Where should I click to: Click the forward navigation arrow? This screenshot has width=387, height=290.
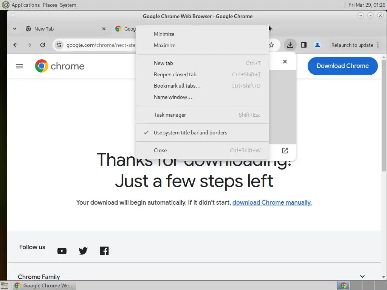tap(29, 45)
